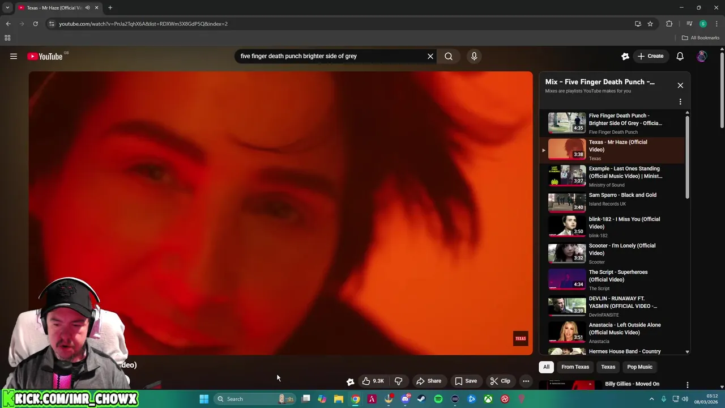Dislike the video with thumbs down
The height and width of the screenshot is (408, 725).
[398, 381]
